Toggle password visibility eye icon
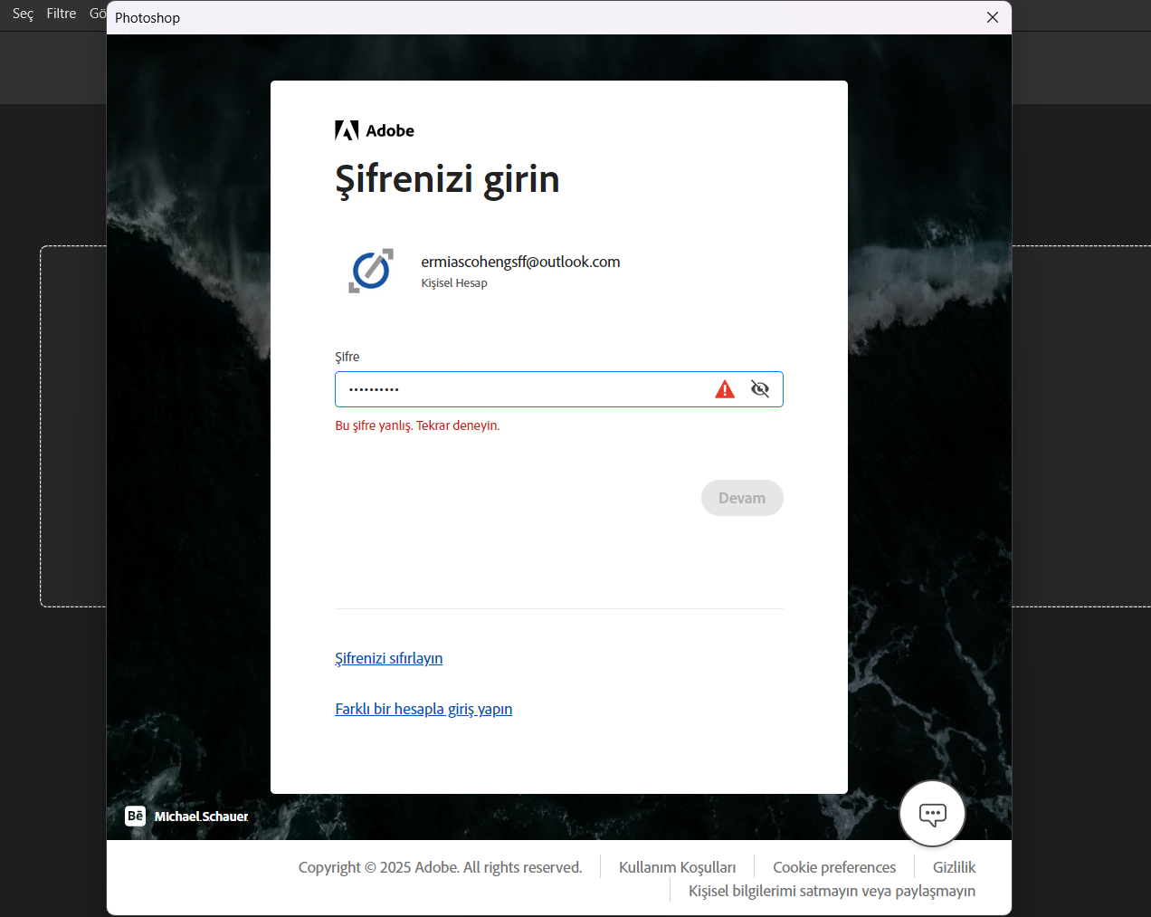The image size is (1151, 917). 760,389
